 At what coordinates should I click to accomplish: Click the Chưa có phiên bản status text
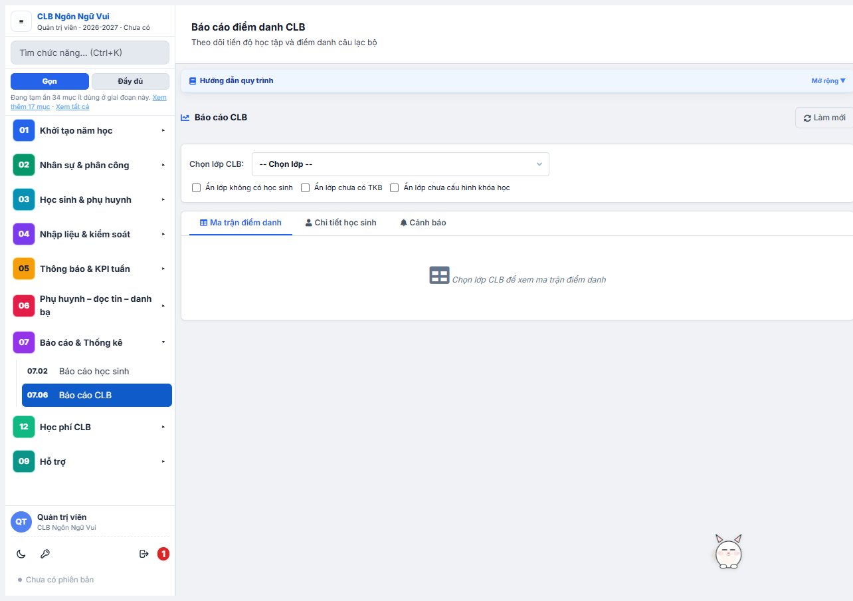click(60, 580)
